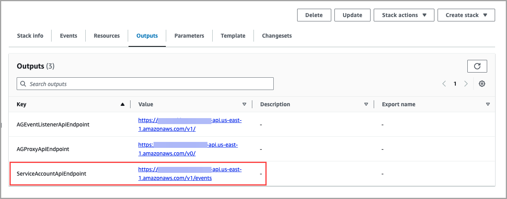Screen dimensions: 507x199
Task: Switch to the Stack info tab
Action: 30,36
